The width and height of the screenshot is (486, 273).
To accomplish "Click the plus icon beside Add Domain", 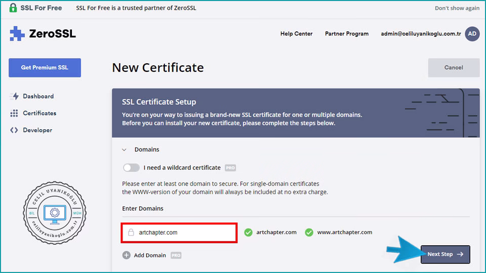I will (x=127, y=255).
